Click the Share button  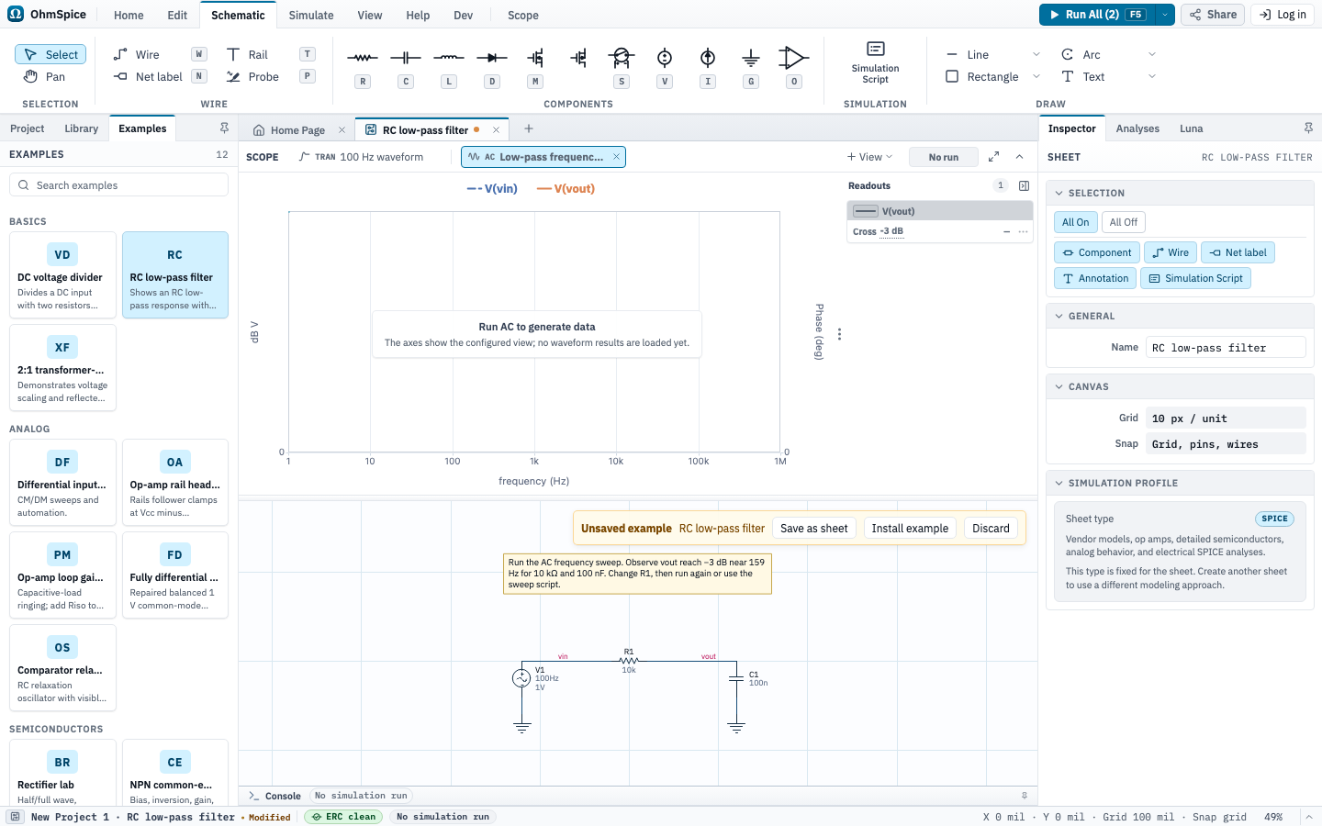(x=1214, y=15)
